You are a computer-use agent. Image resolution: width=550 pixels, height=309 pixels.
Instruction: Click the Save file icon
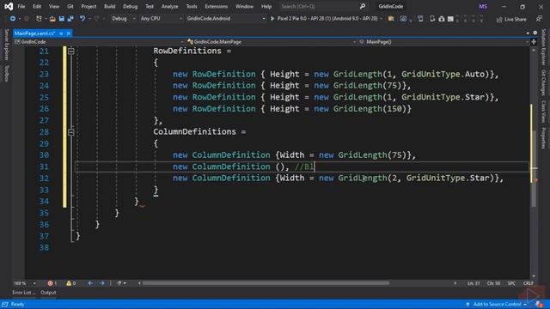[61, 19]
